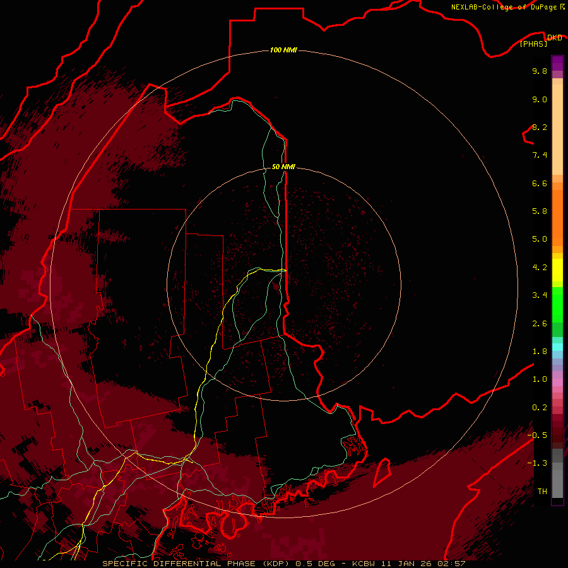This screenshot has width=568, height=568.
Task: Select the 5.0 value on the color scale
Action: click(x=540, y=239)
